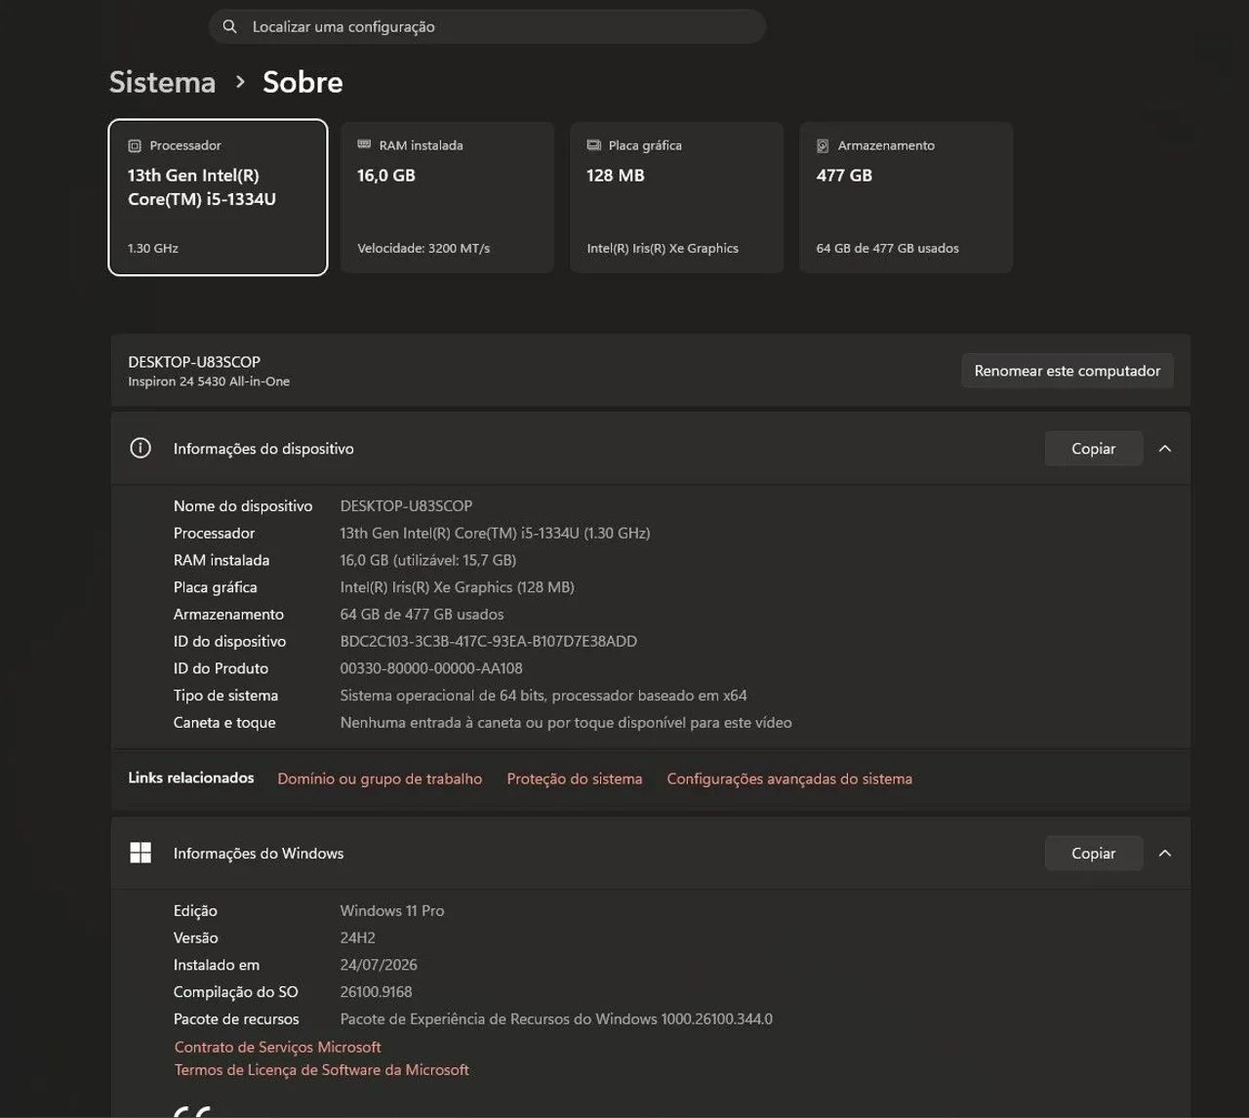Open Configurações avançadas do sistema link
1249x1118 pixels.
789,779
